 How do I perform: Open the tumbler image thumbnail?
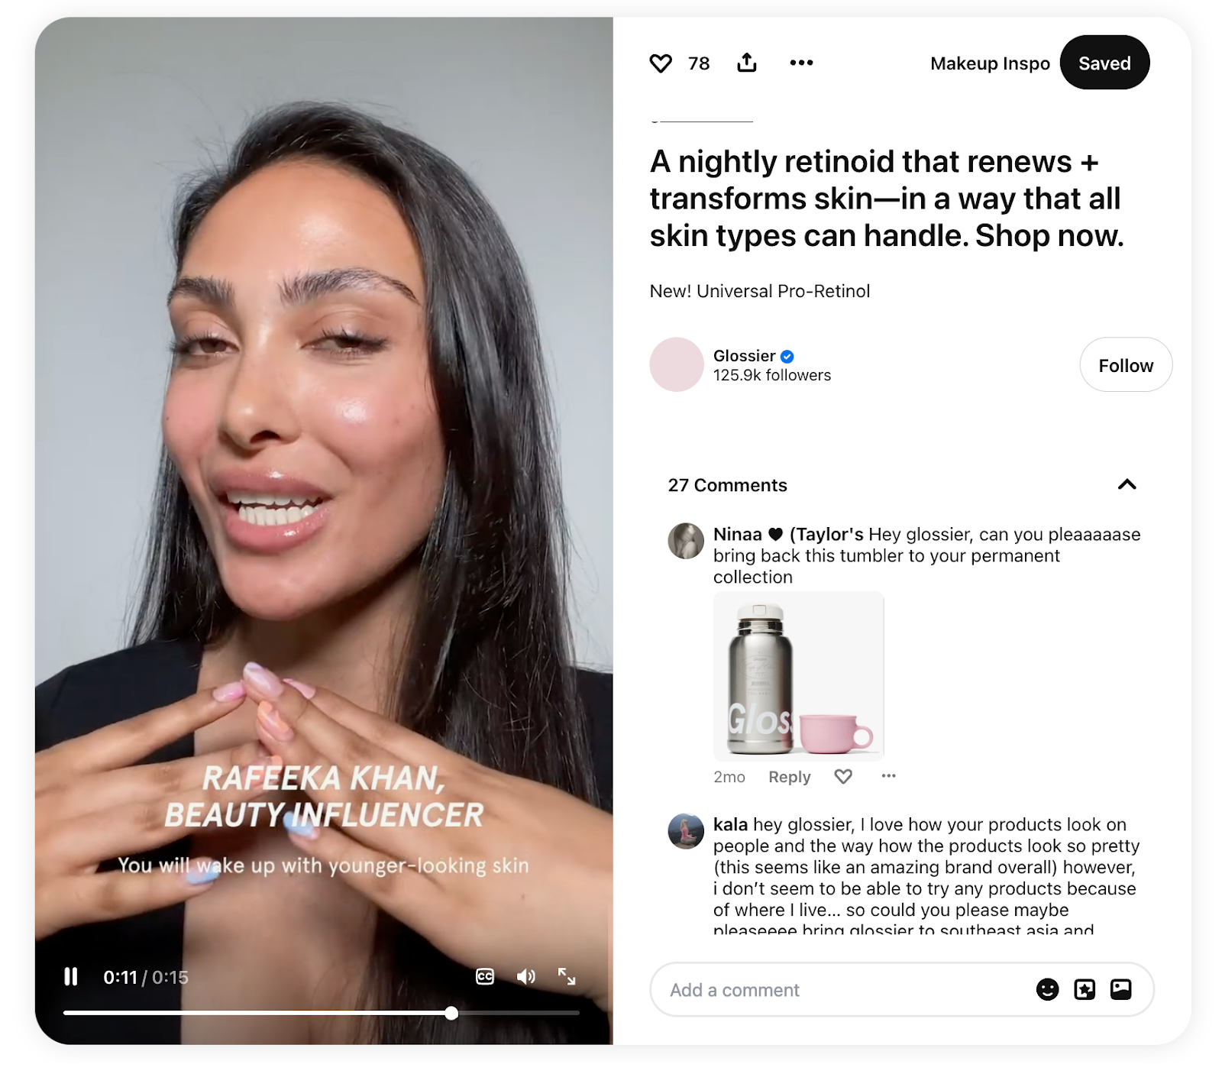pyautogui.click(x=798, y=676)
